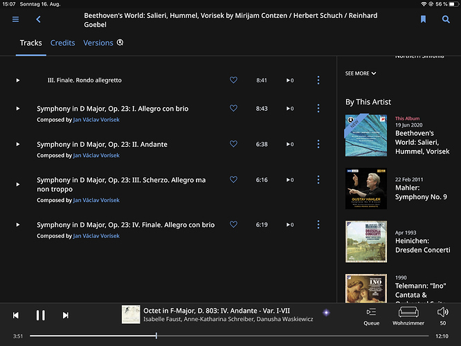Open now playing Octet album art

tap(131, 315)
